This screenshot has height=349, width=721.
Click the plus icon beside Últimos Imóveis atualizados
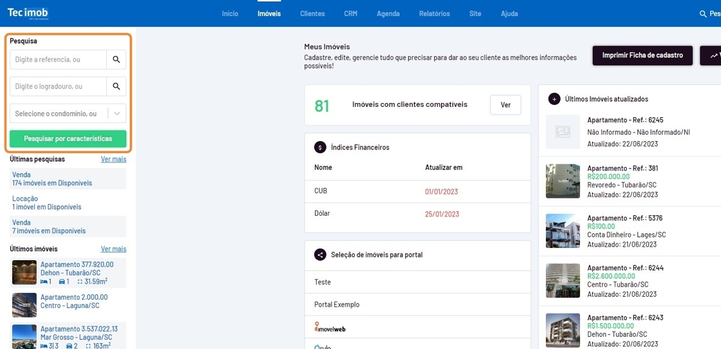(554, 99)
